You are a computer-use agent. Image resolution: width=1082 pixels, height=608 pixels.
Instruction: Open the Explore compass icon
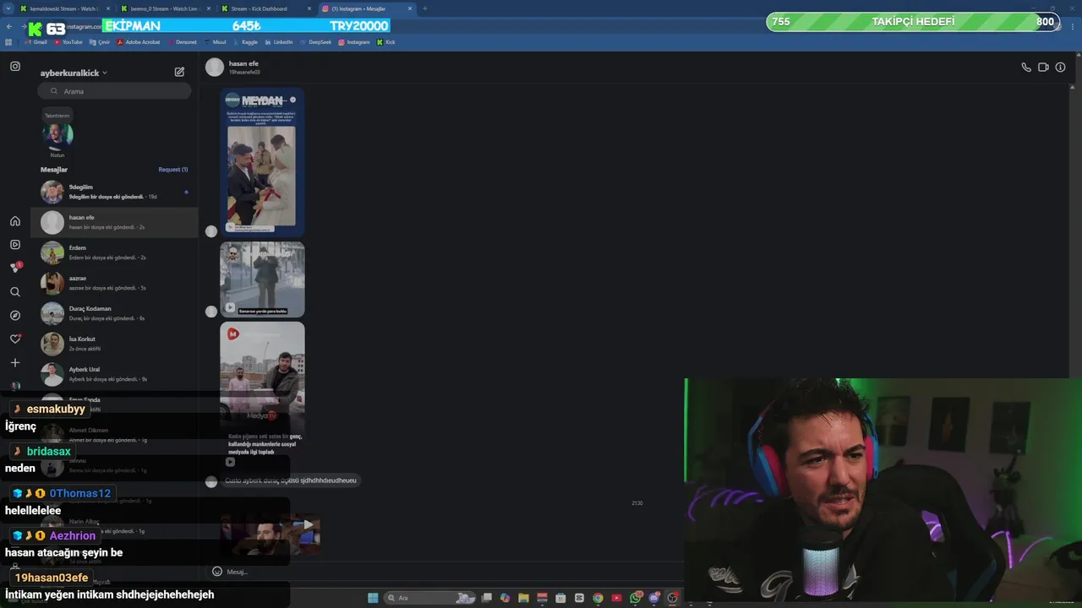pyautogui.click(x=15, y=315)
